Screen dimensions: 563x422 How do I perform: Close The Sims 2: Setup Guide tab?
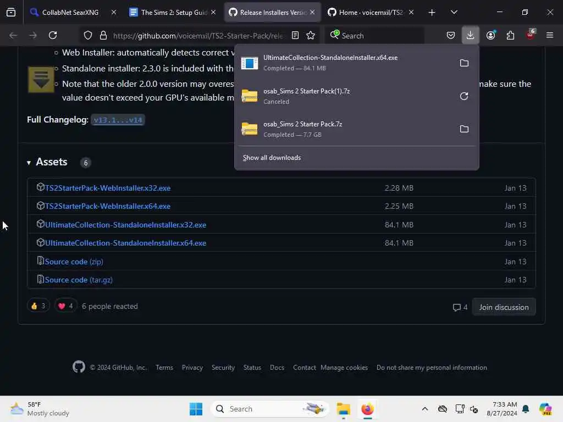point(213,12)
